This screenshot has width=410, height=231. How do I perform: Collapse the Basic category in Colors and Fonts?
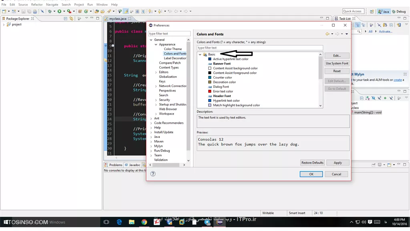[200, 55]
